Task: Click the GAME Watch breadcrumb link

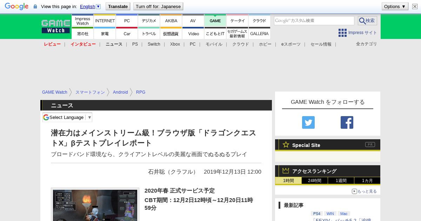Action: (x=55, y=92)
